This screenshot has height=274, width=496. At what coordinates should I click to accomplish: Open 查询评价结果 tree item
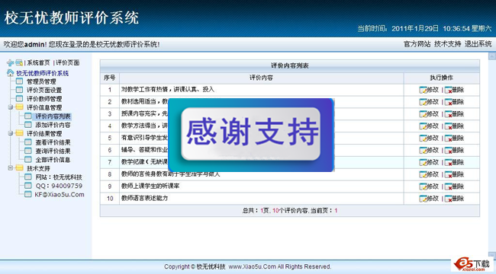coord(53,151)
